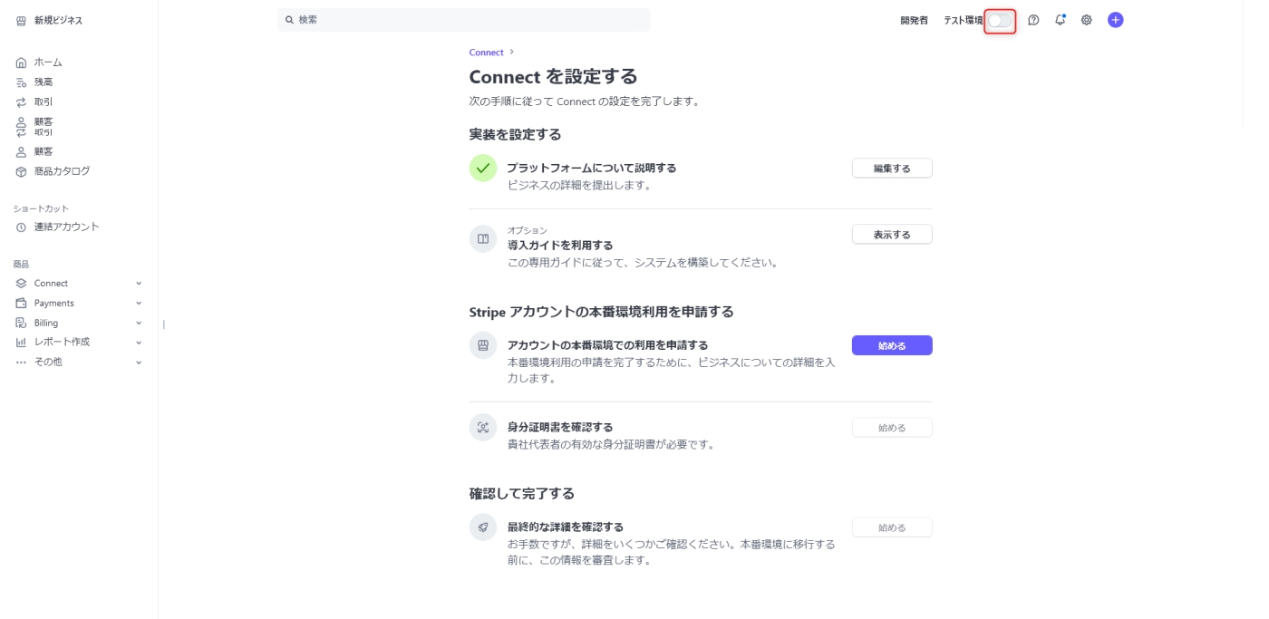The image size is (1269, 619).
Task: Click the wallet icon beside Payments
Action: click(x=21, y=304)
